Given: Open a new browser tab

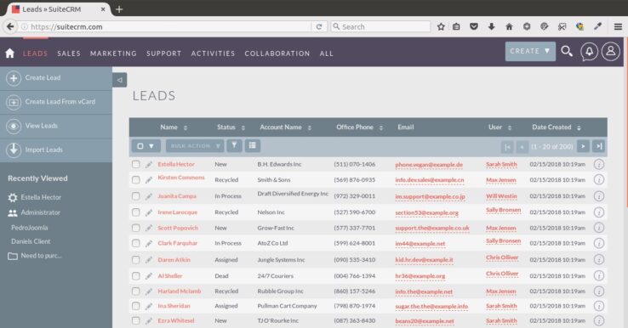Looking at the screenshot, I should click(x=119, y=8).
